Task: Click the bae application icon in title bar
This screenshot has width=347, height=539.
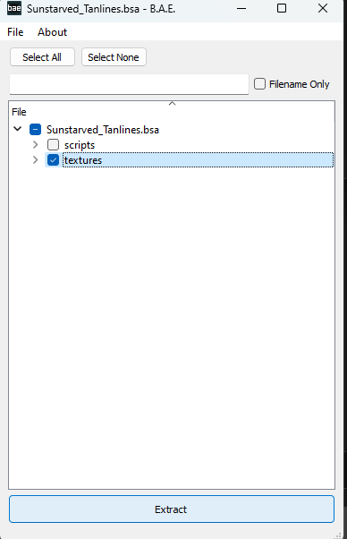Action: click(14, 8)
